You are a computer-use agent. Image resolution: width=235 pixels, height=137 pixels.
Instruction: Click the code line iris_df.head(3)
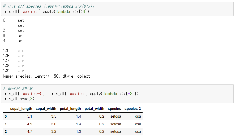click(x=19, y=99)
